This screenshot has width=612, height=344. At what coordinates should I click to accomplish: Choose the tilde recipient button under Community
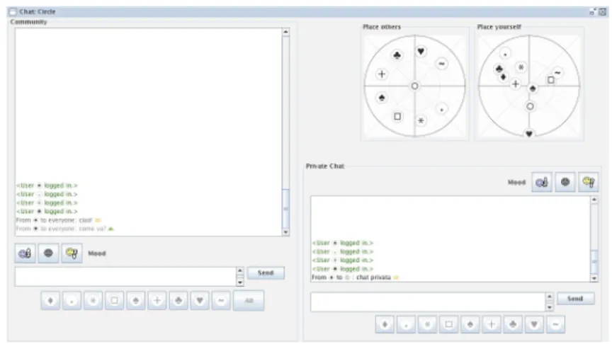click(221, 301)
